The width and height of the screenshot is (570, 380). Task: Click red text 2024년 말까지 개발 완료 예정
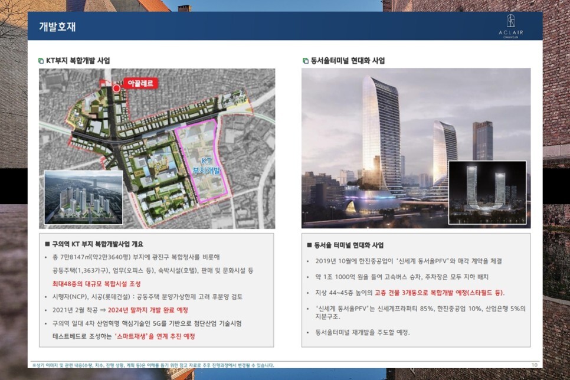148,310
